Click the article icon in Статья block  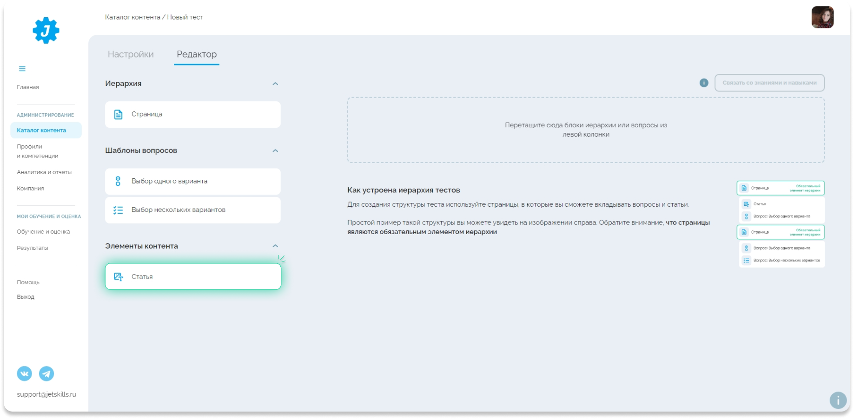pyautogui.click(x=118, y=277)
